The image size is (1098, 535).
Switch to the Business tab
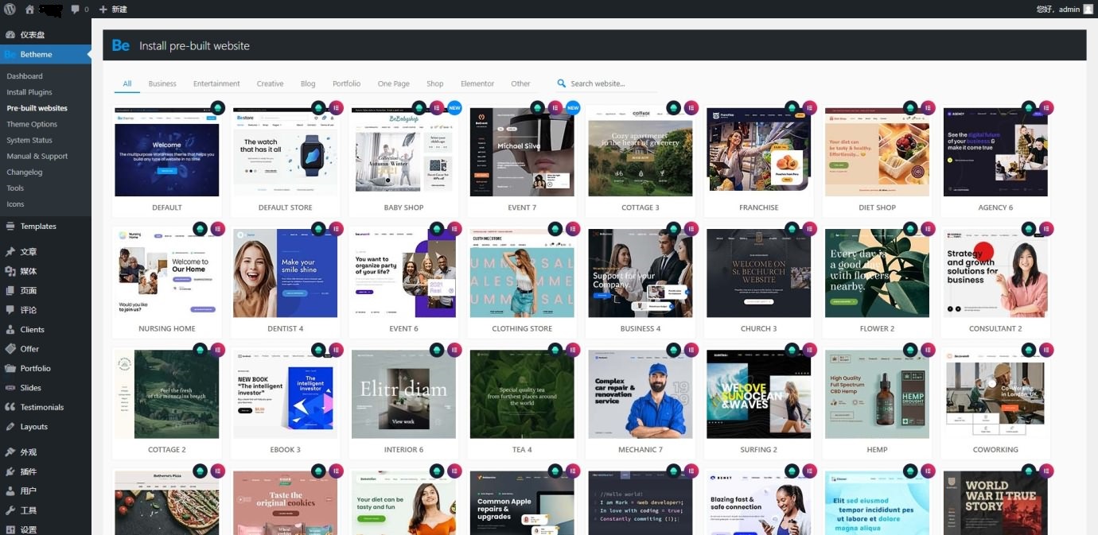click(x=162, y=83)
